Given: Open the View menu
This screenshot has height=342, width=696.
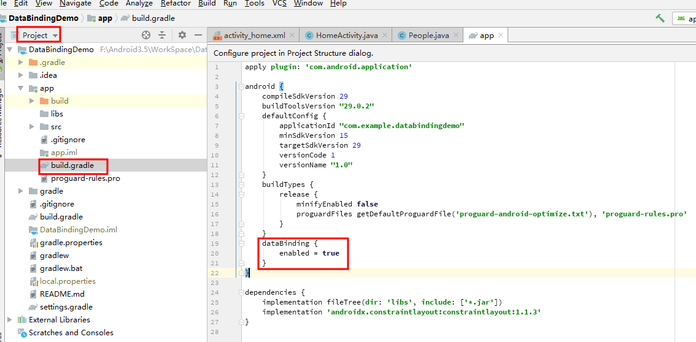Looking at the screenshot, I should 44,4.
